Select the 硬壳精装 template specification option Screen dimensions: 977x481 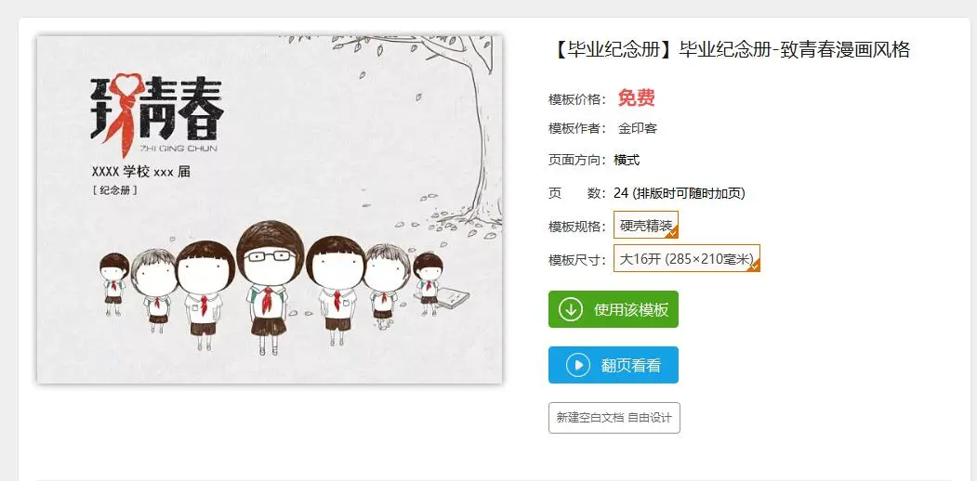[x=646, y=226]
